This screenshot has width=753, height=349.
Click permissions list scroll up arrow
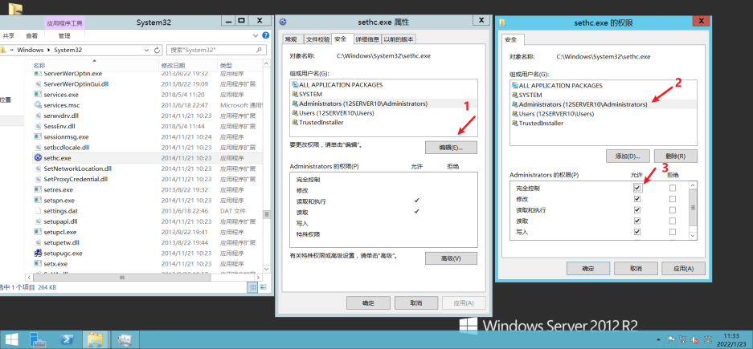(693, 185)
